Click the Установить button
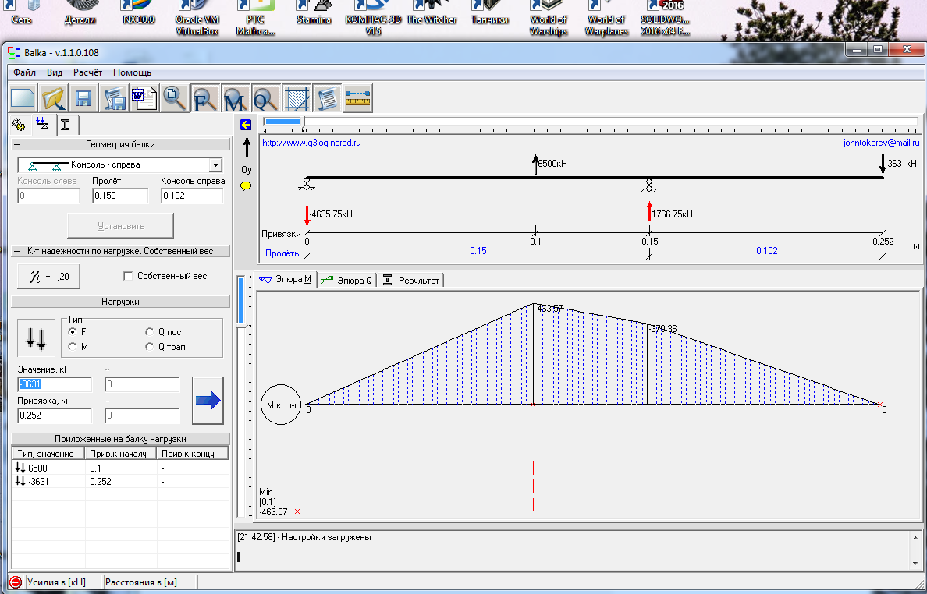This screenshot has height=594, width=927. pos(121,225)
